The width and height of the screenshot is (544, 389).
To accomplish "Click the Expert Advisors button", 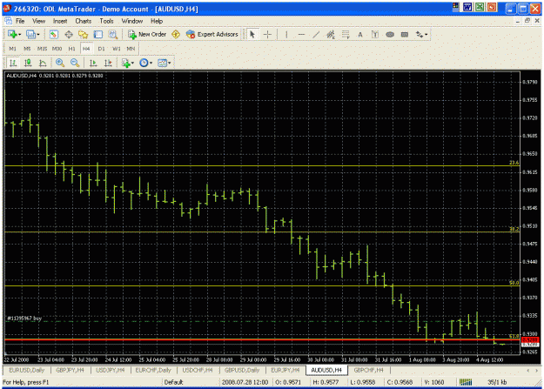I will coord(212,34).
